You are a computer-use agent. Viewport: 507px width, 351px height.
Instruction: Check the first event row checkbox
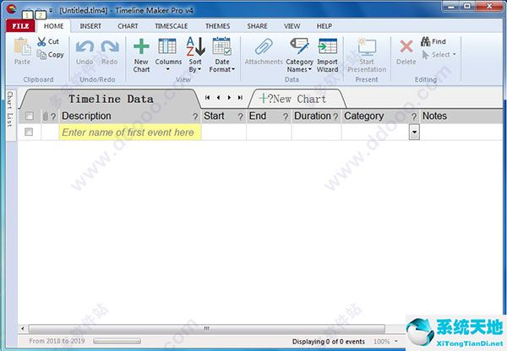coord(30,132)
